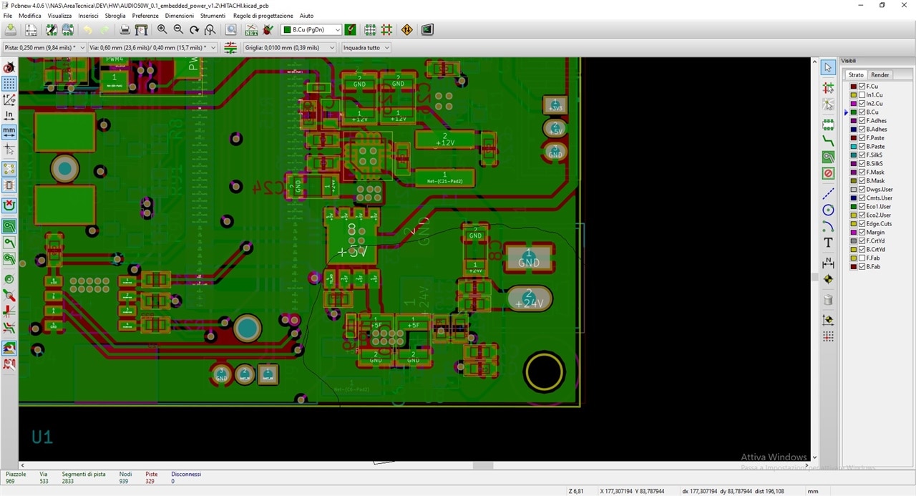Open the netlist reader NET icon
916x496 pixels.
pos(251,29)
